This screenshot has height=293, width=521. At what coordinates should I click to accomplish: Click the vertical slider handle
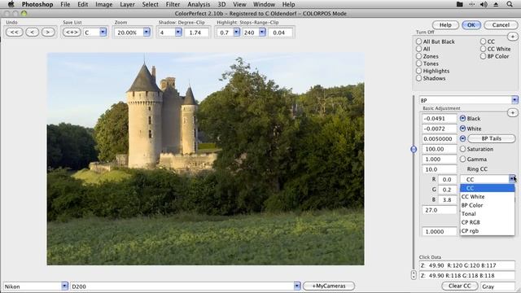[414, 150]
